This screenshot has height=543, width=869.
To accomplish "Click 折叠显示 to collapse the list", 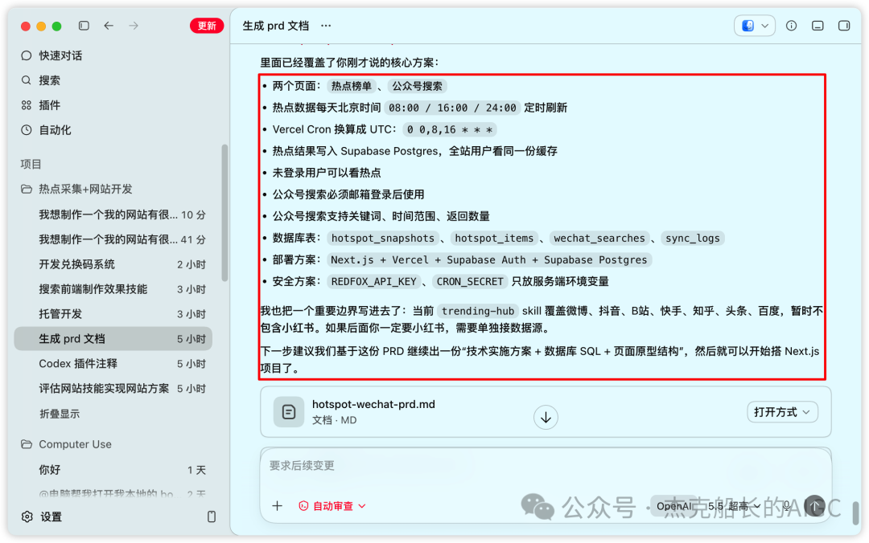I will coord(60,414).
